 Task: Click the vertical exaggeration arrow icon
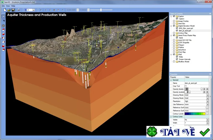[25, 10]
